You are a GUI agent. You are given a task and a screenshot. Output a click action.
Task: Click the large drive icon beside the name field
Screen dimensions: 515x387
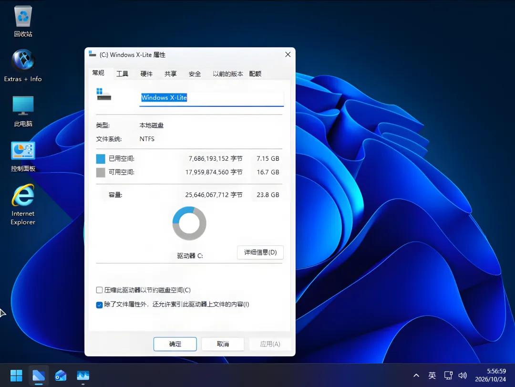(104, 94)
